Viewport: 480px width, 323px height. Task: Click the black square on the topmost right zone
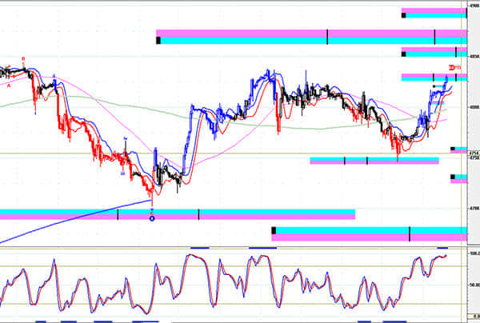[x=404, y=14]
